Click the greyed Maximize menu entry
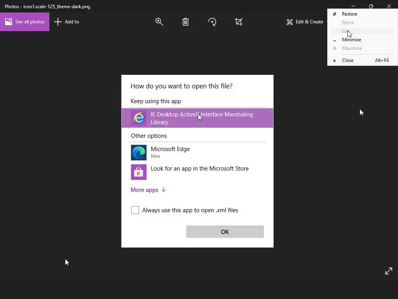Image resolution: width=398 pixels, height=299 pixels. click(x=363, y=48)
